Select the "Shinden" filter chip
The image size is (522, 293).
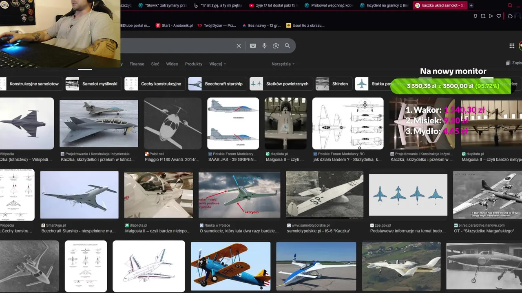[x=333, y=84]
